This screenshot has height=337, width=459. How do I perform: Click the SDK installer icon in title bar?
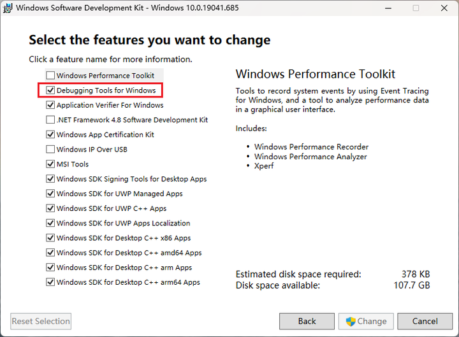(x=8, y=8)
